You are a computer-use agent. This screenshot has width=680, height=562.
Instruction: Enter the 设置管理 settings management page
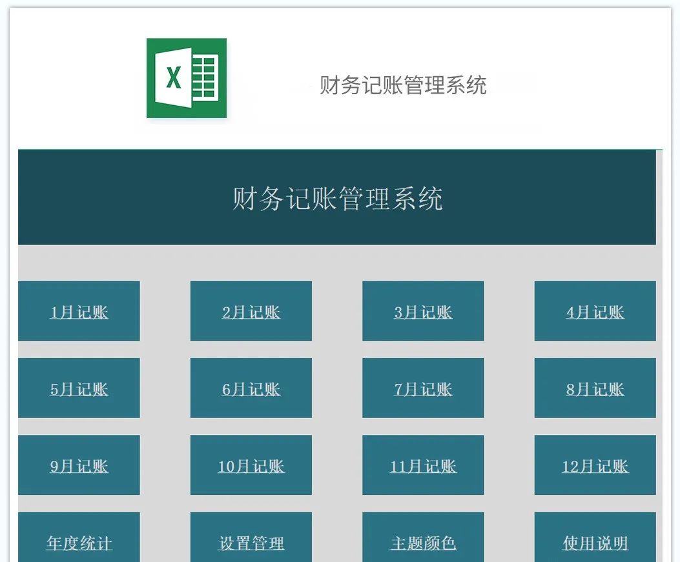coord(251,543)
